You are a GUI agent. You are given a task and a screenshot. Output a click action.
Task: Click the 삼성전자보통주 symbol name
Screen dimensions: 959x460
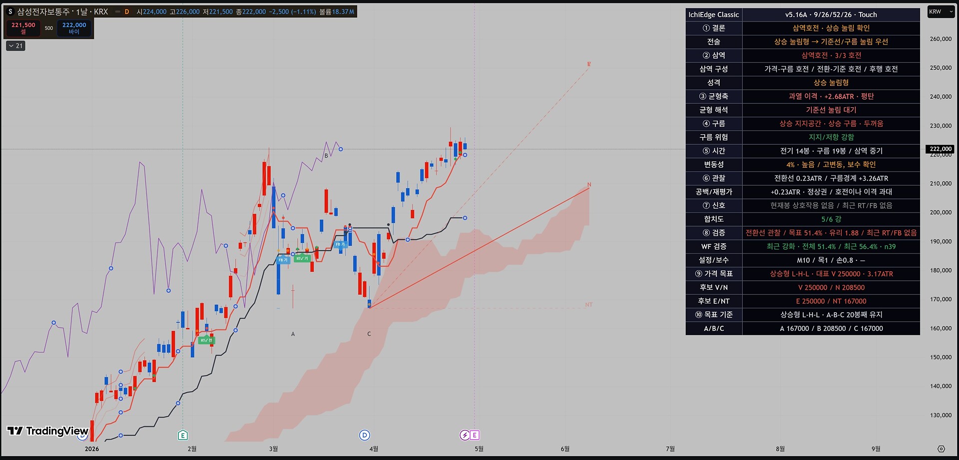tap(43, 11)
